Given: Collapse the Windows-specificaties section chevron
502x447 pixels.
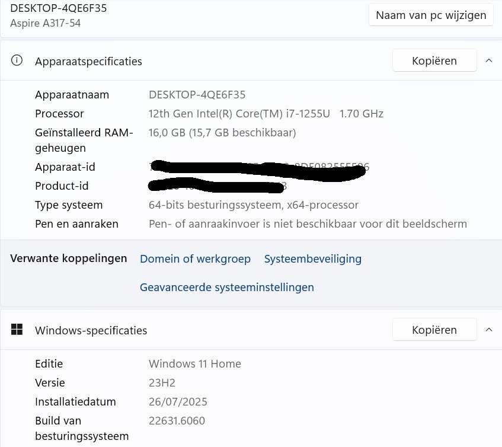Looking at the screenshot, I should coord(489,330).
